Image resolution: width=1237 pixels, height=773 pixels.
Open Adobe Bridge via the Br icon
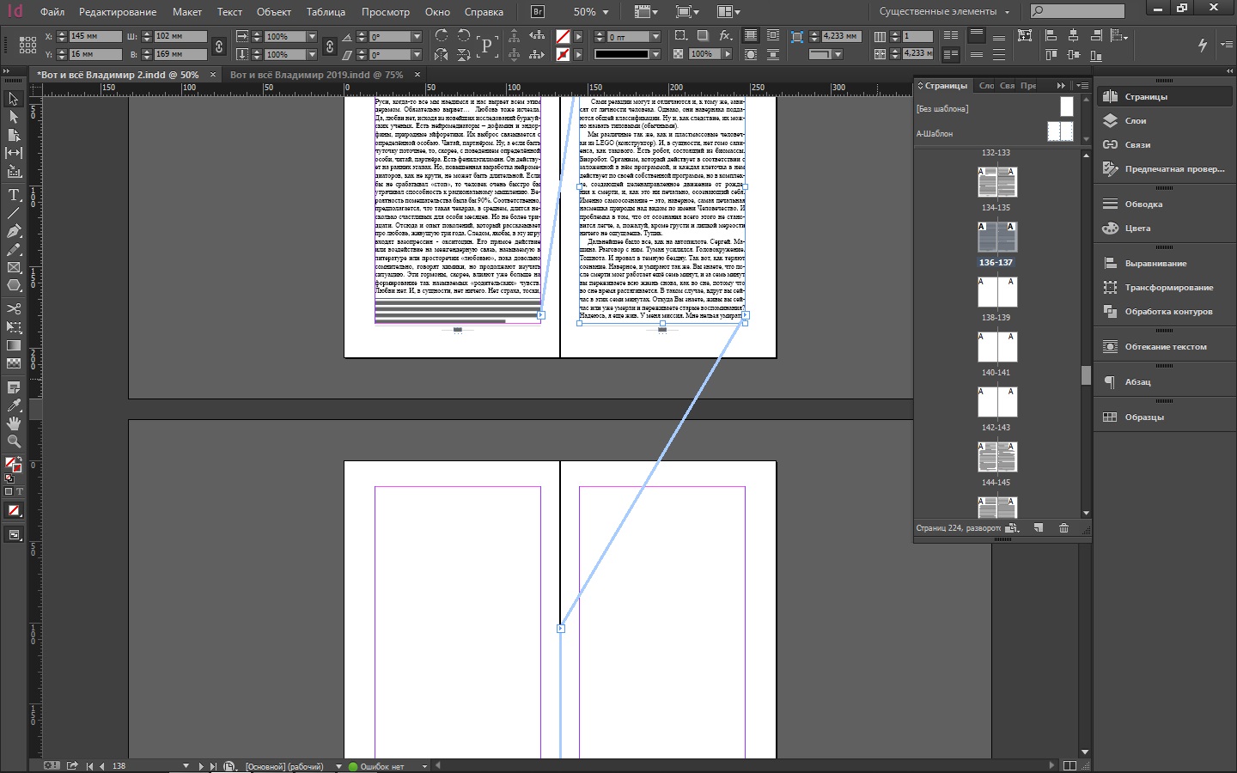click(x=538, y=12)
